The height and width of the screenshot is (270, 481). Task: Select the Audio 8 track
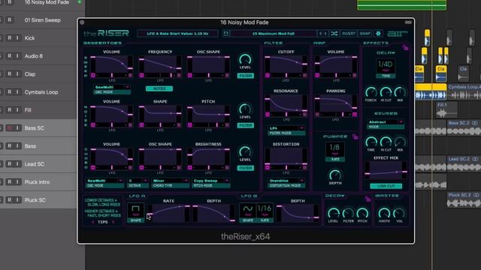pos(33,56)
